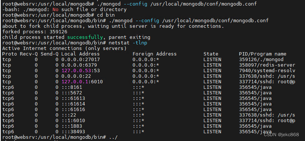Viewport: 305px width, 141px height.
Task: Click the red 'No' in the bash error line
Action: point(56,9)
